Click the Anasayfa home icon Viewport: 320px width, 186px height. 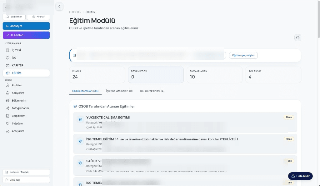[7, 26]
